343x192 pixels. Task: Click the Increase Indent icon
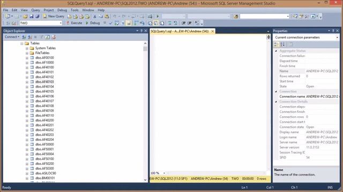click(190, 23)
